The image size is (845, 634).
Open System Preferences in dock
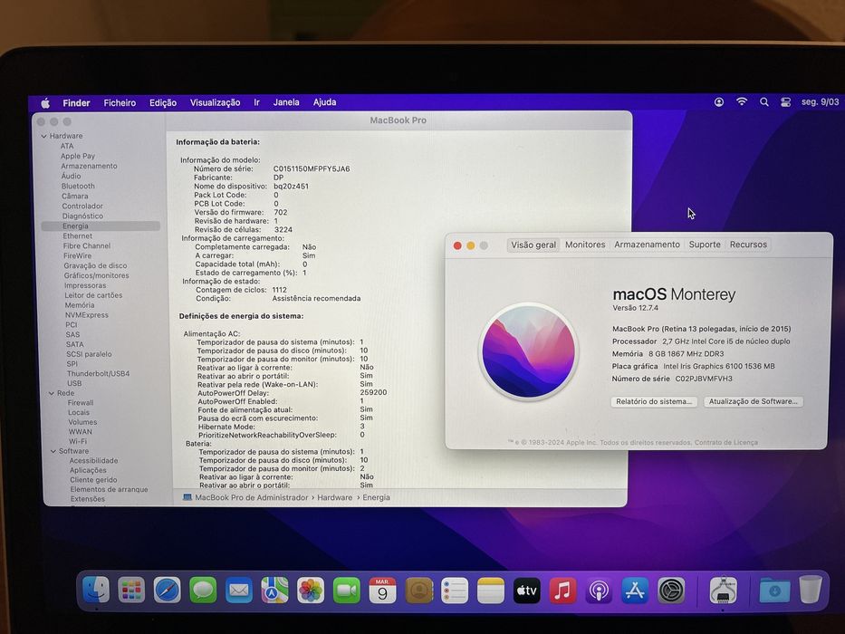click(671, 590)
